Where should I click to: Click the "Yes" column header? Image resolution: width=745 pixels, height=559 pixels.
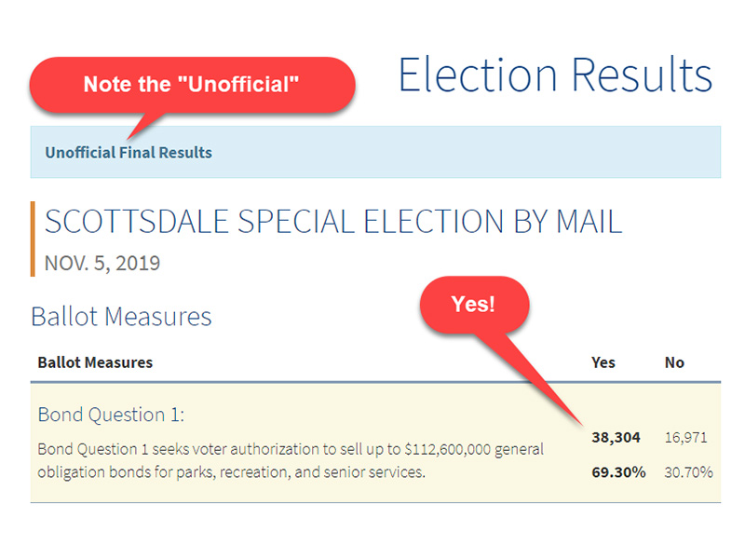point(603,362)
